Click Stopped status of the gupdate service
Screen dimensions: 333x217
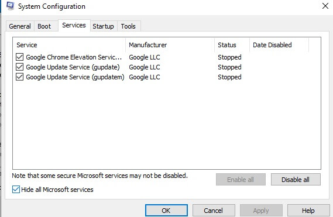229,67
